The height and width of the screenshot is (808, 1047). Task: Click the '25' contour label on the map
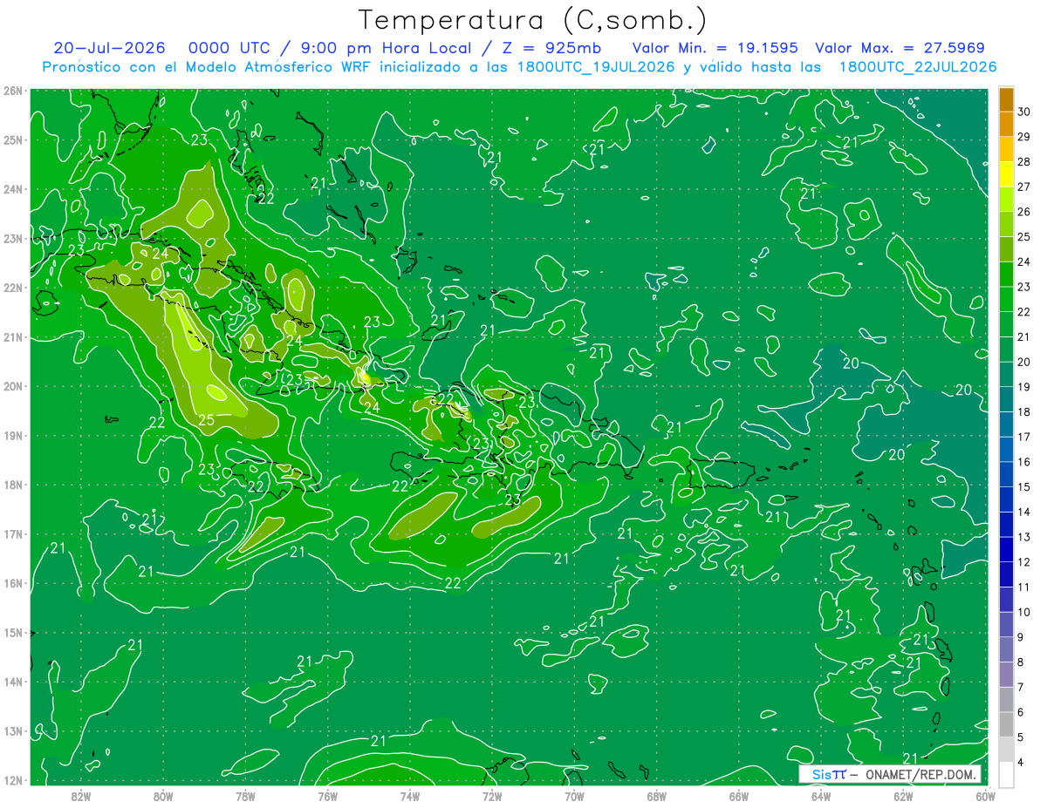click(206, 420)
